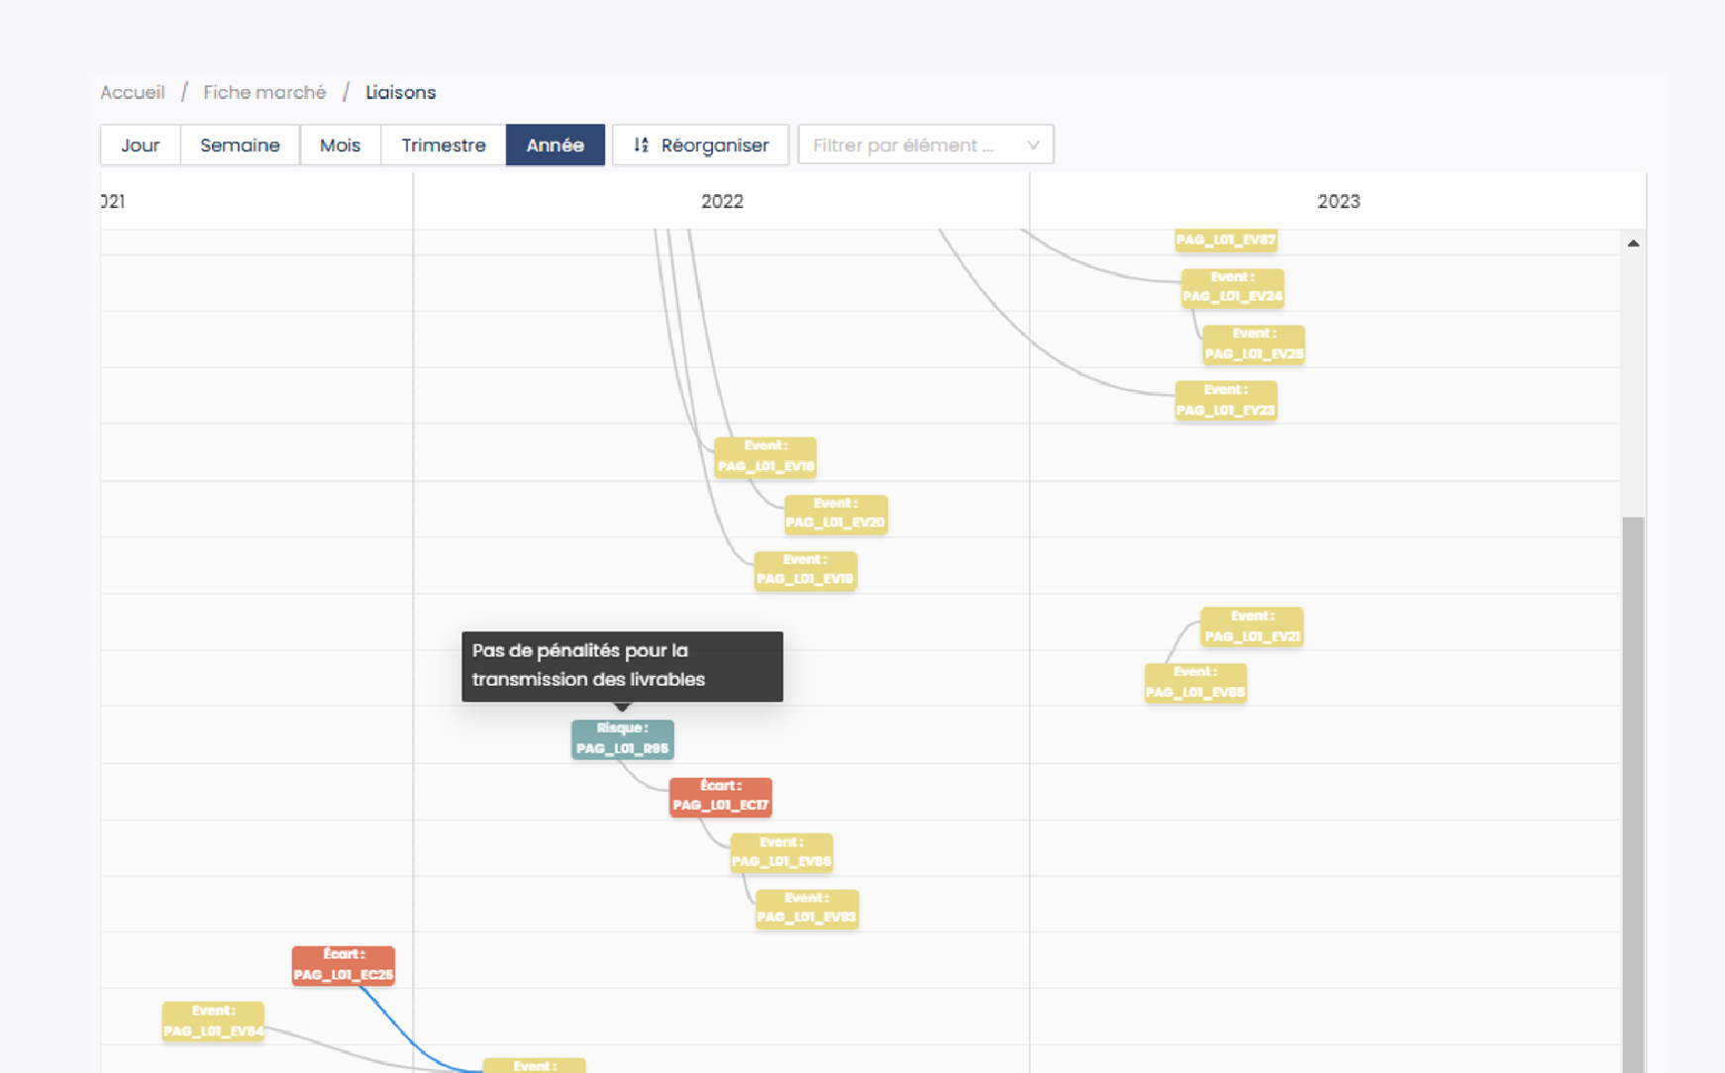Click the Event PAG_L01_EV24 node
Screen dimensions: 1725x1073
pos(1232,287)
